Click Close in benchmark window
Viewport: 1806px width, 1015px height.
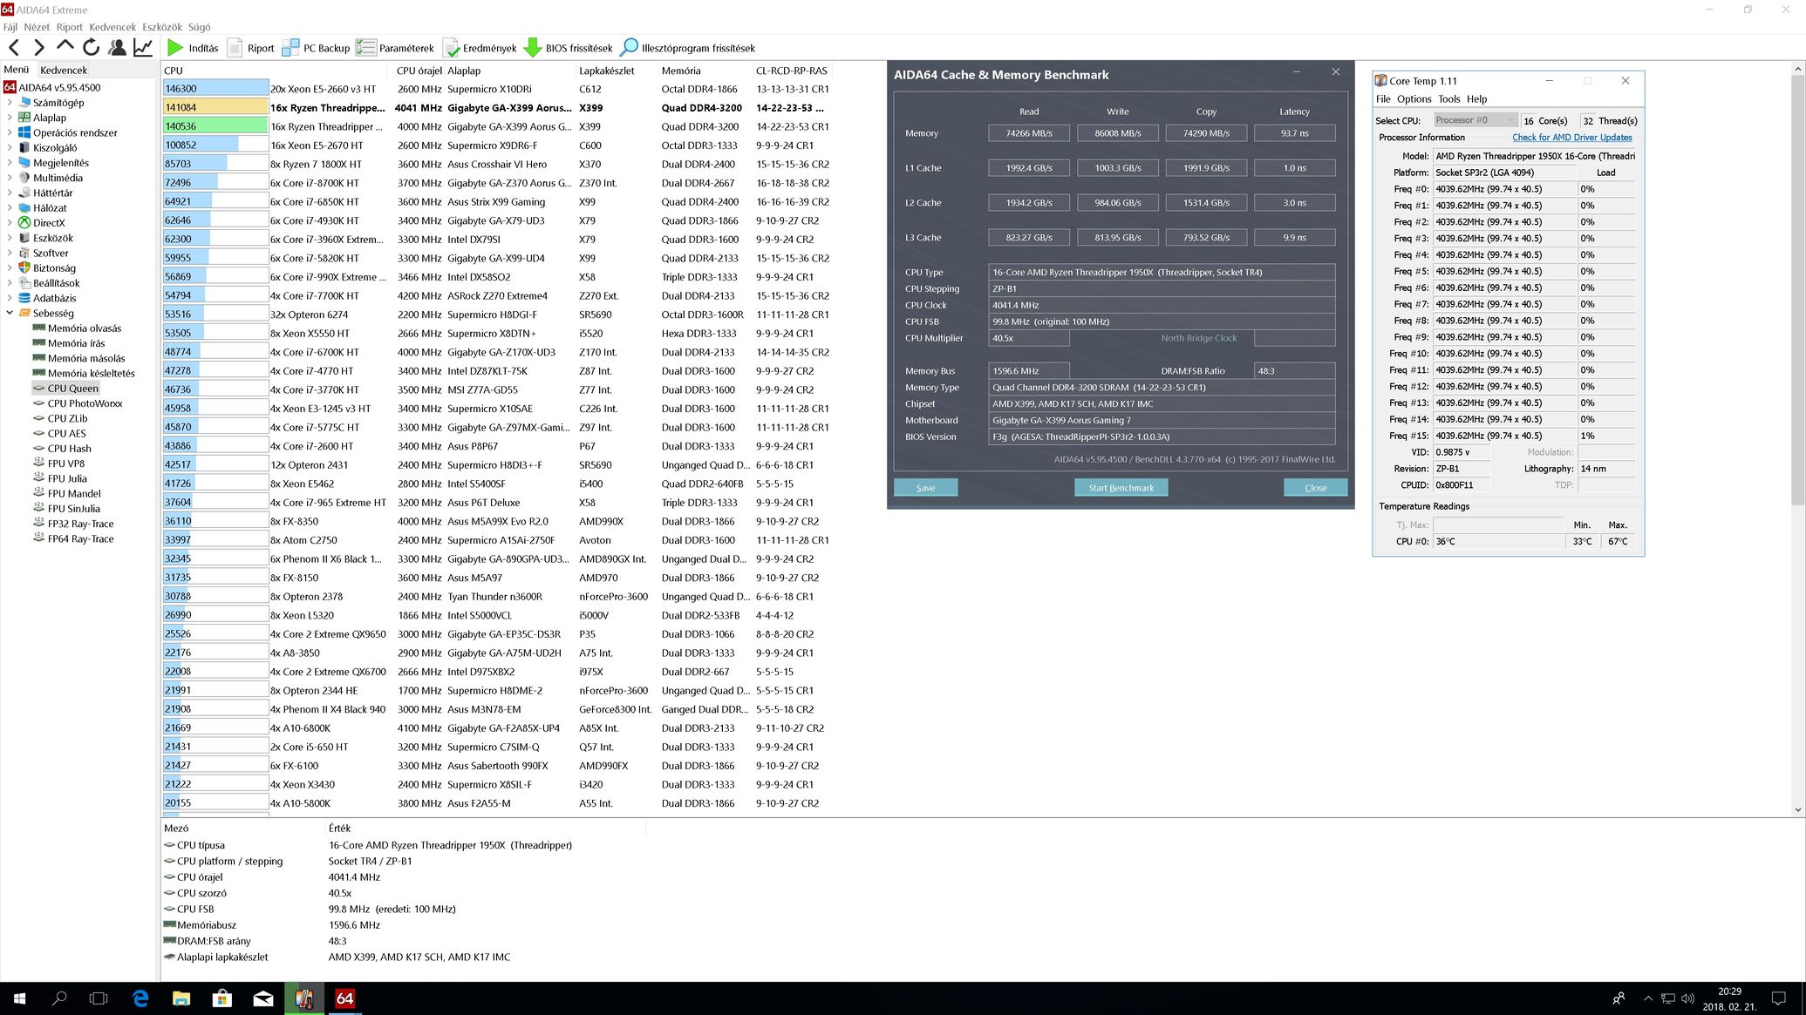1315,488
